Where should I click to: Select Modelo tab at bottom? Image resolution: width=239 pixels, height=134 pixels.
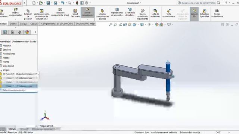[x=12, y=129]
